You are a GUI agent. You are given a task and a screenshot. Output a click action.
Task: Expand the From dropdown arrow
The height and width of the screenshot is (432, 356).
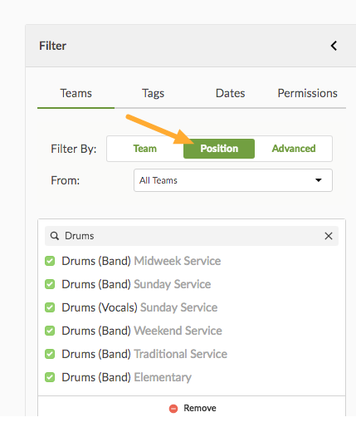(319, 180)
